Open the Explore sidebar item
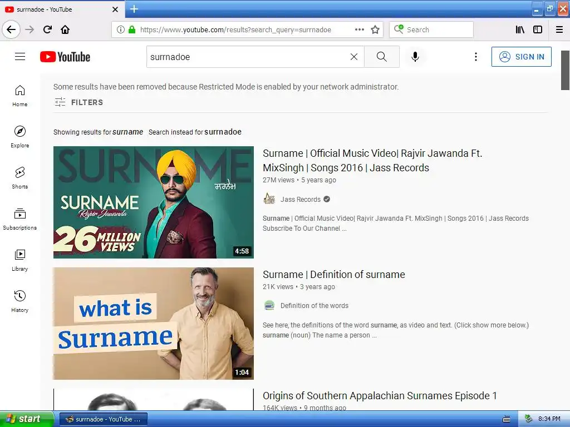570x427 pixels. point(19,137)
